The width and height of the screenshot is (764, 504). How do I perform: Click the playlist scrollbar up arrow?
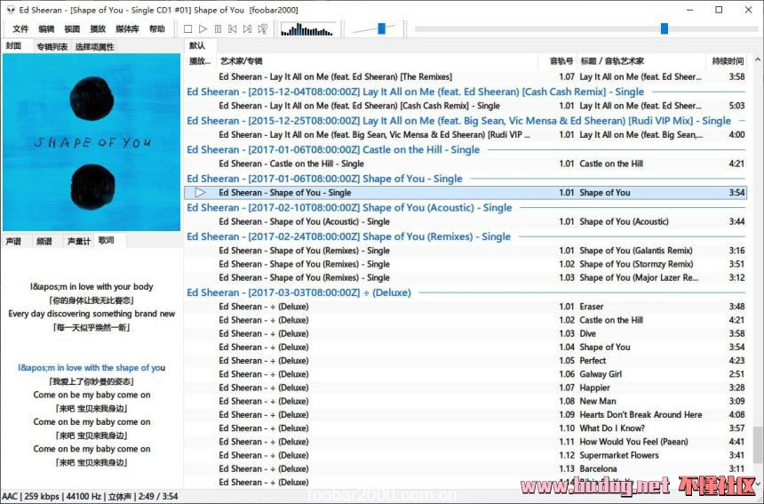coord(757,60)
